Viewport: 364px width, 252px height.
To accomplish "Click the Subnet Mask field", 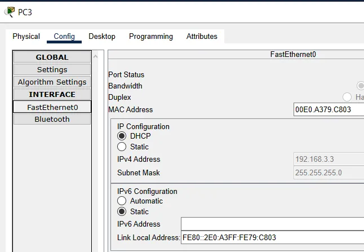I will [329, 173].
